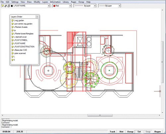Viewport: 166px width, 134px height.
Task: Toggle visibility of La layer
Action: click(12, 30)
